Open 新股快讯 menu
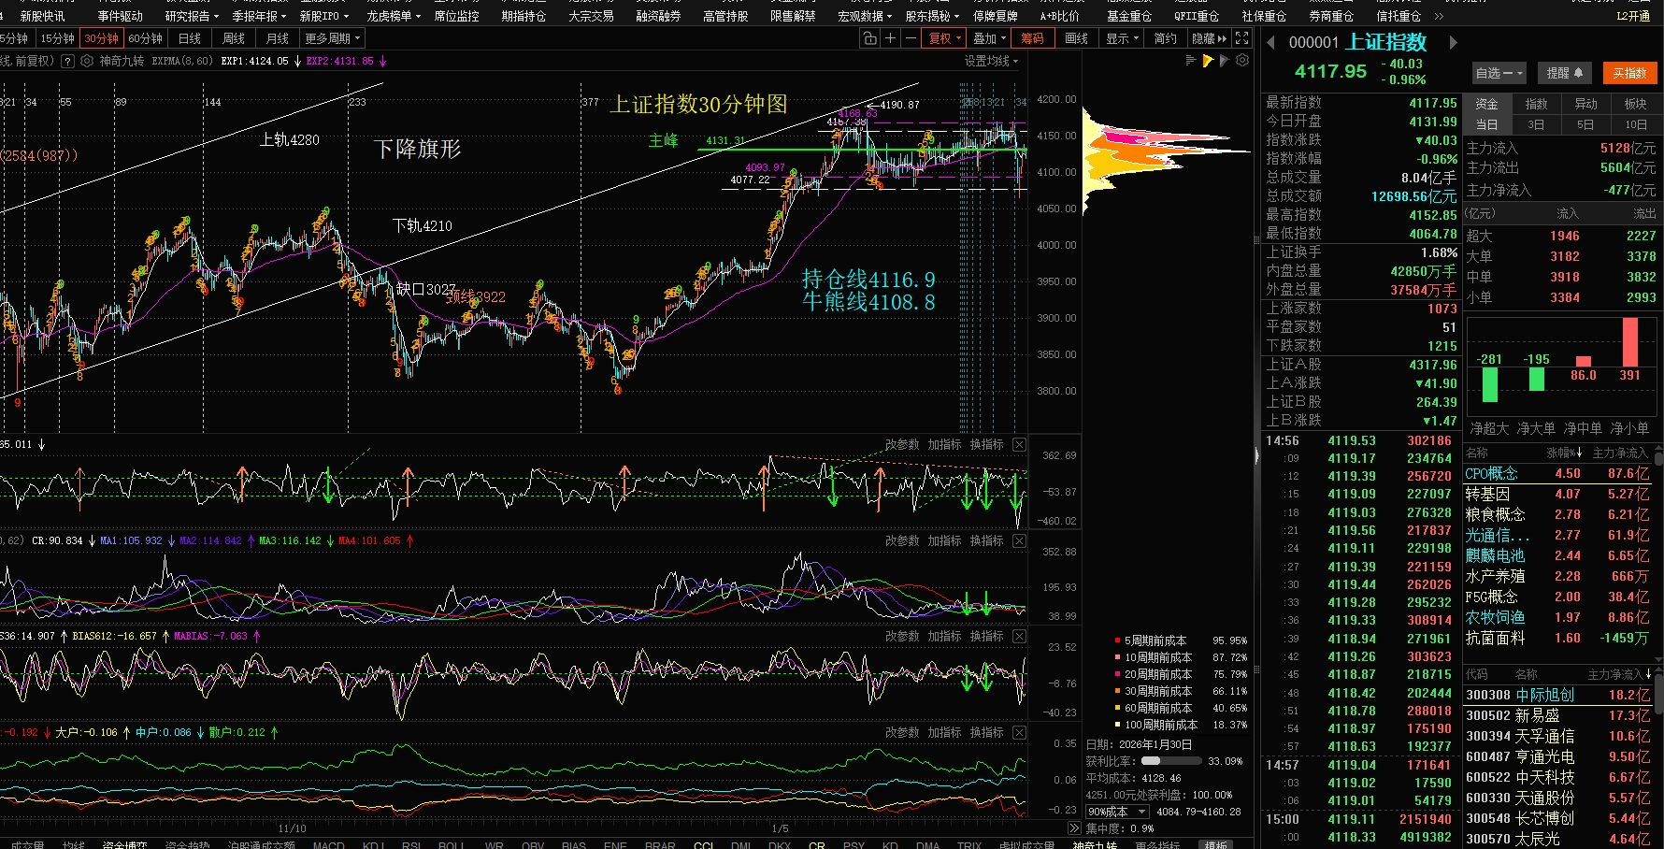Image resolution: width=1664 pixels, height=849 pixels. point(43,16)
